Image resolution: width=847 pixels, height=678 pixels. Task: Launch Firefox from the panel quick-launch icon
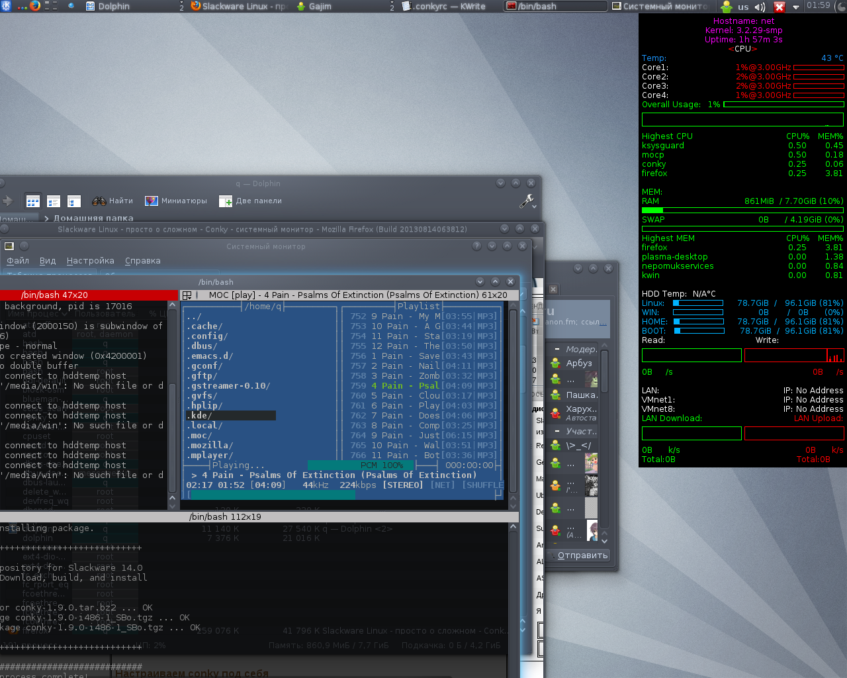click(35, 6)
